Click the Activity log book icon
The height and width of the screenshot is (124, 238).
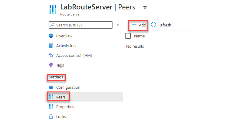tap(51, 46)
